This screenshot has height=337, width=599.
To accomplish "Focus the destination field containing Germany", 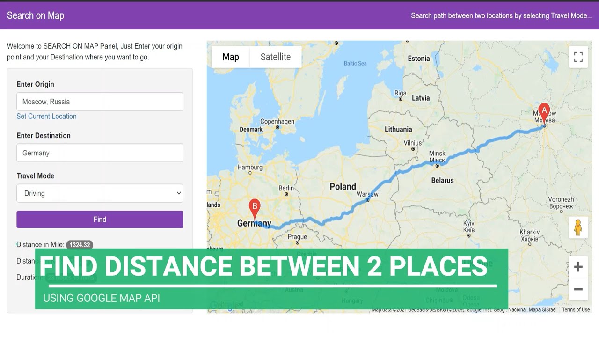I will click(100, 153).
